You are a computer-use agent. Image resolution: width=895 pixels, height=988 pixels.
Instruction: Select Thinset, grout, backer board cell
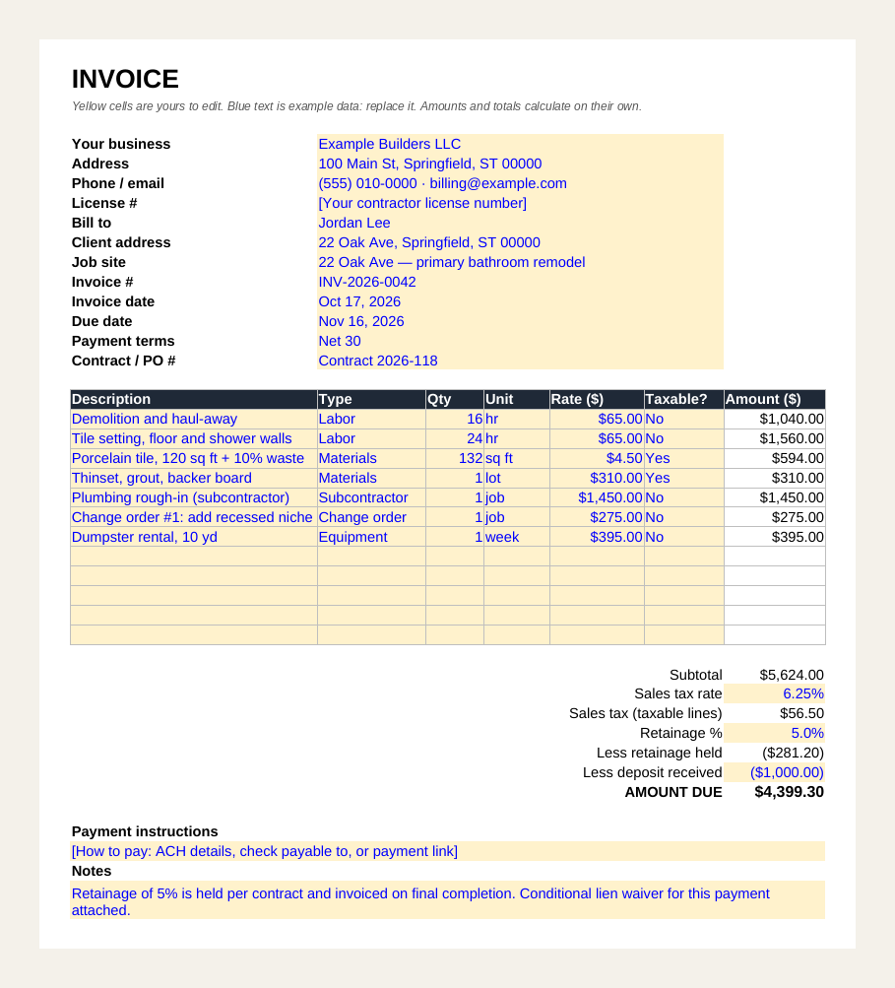[194, 479]
